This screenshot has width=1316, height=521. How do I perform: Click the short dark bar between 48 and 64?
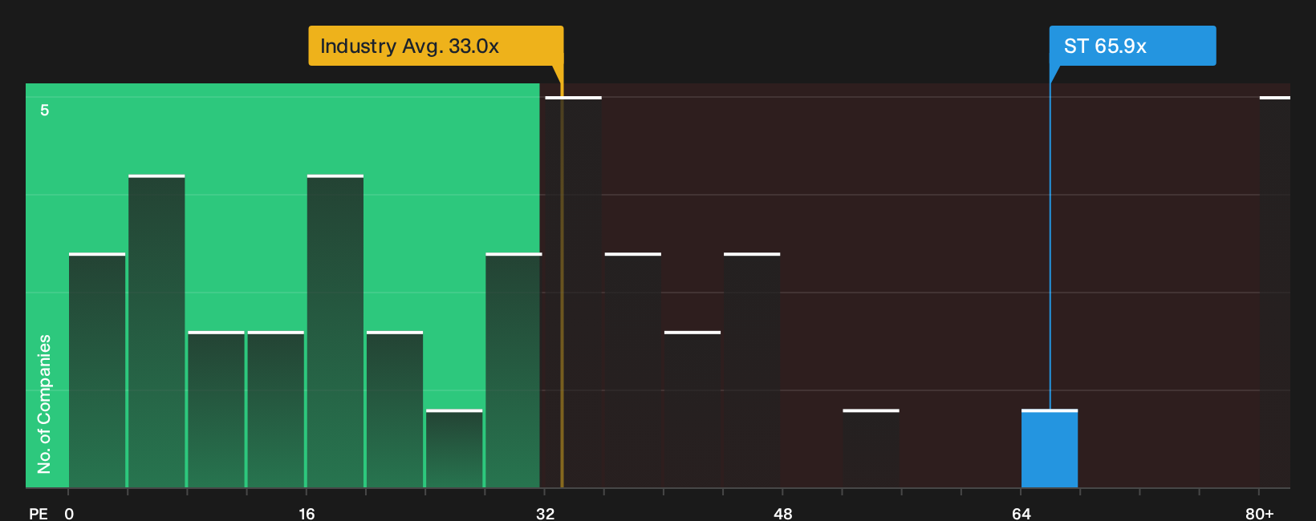pyautogui.click(x=871, y=449)
